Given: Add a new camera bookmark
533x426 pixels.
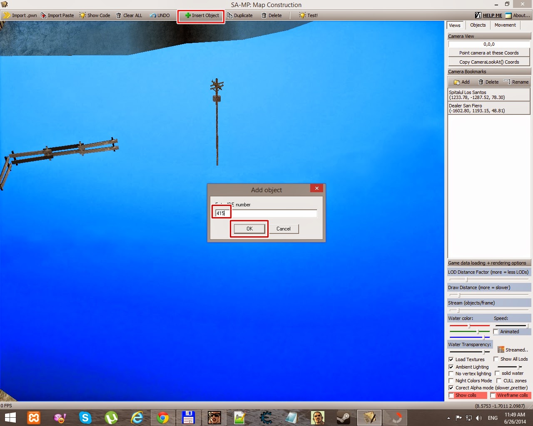Looking at the screenshot, I should [x=461, y=82].
